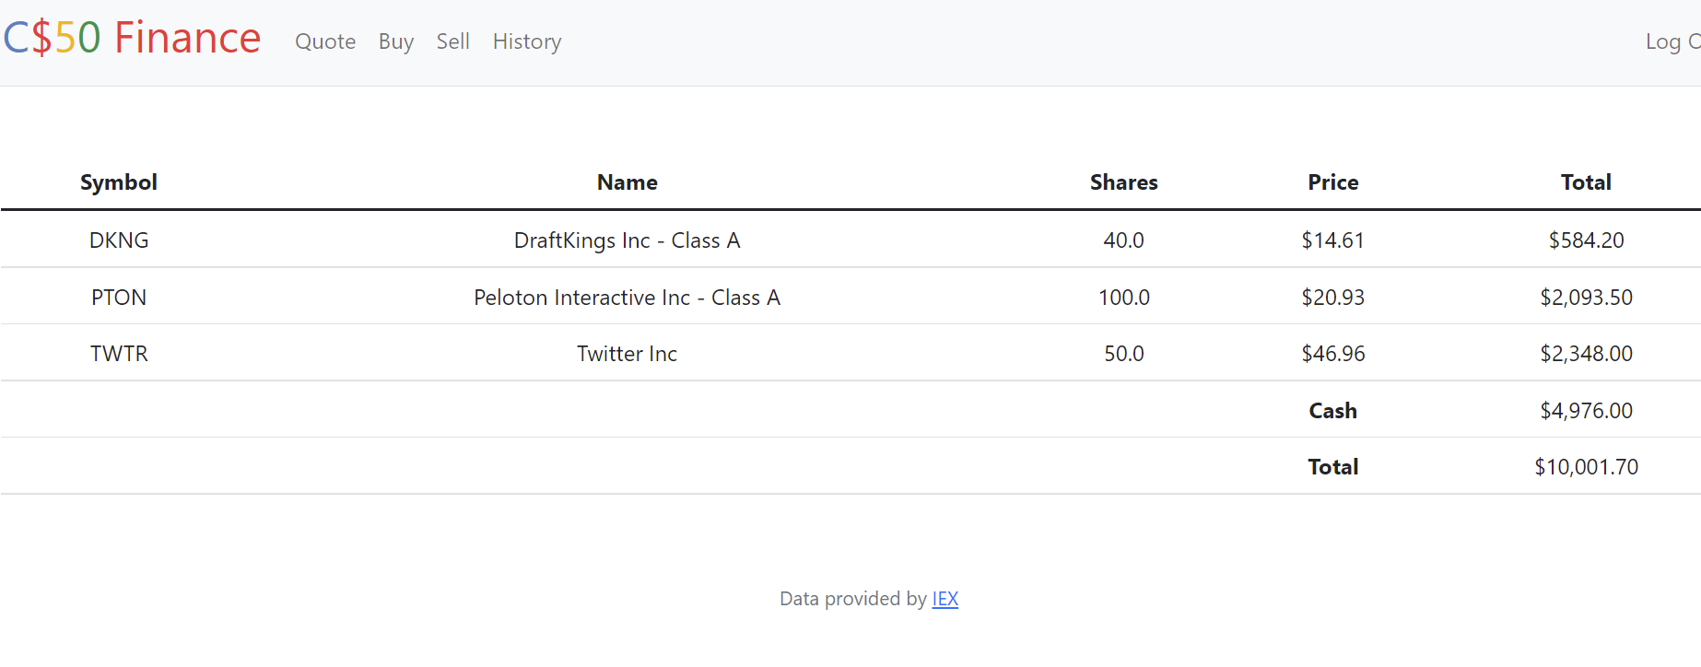Click the $4,976.00 cash balance value
Viewport: 1701px width, 667px height.
(1586, 411)
